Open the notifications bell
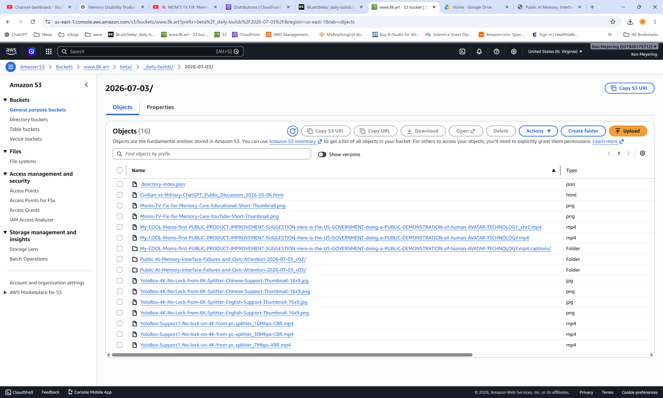The width and height of the screenshot is (663, 398). point(479,51)
